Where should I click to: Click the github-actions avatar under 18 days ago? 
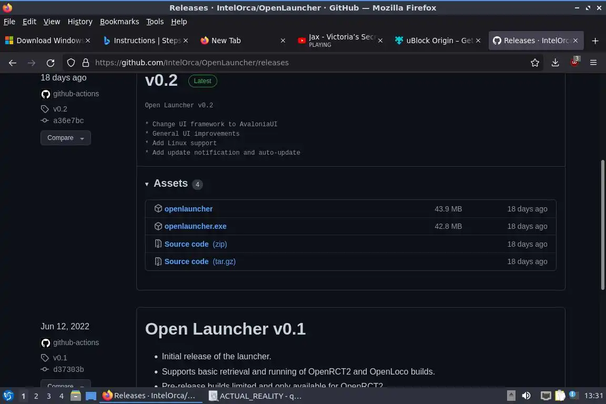click(x=46, y=94)
